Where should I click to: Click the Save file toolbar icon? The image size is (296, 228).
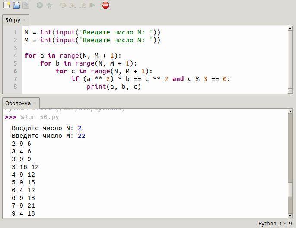click(26, 6)
